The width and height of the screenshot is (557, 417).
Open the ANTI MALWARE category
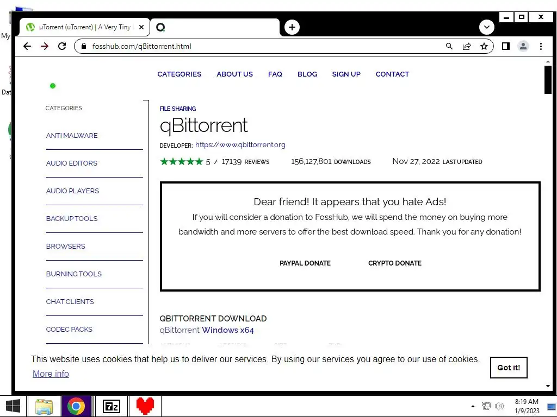(72, 135)
